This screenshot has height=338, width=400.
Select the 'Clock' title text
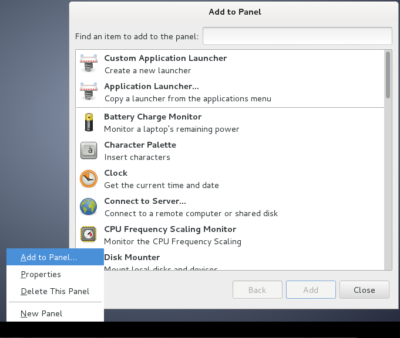click(116, 173)
